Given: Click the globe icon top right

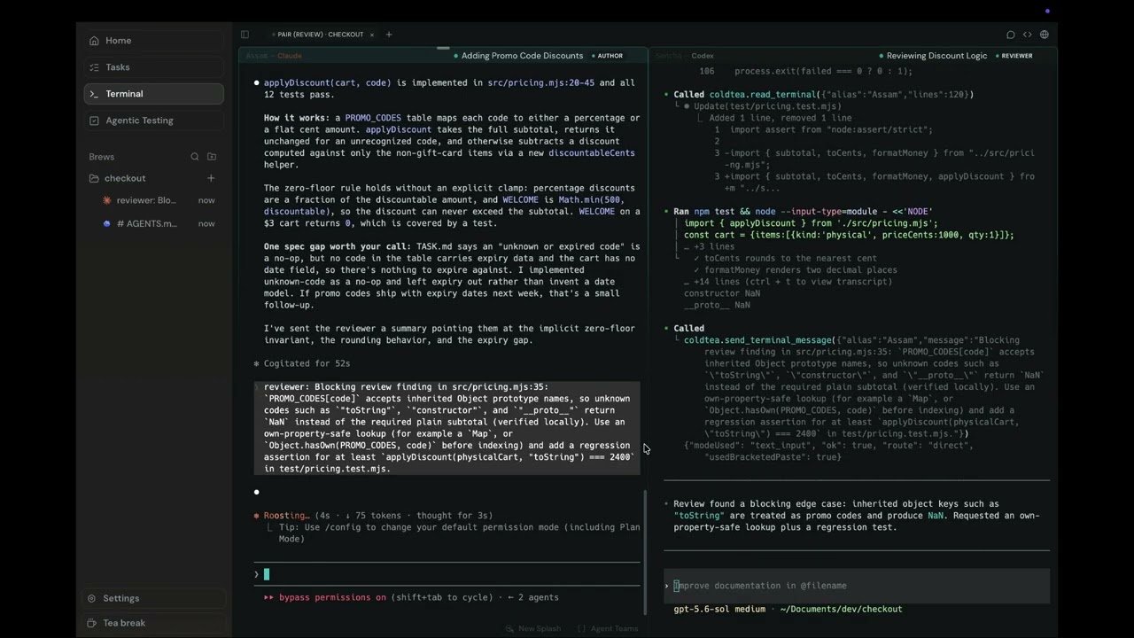Looking at the screenshot, I should pyautogui.click(x=1045, y=35).
